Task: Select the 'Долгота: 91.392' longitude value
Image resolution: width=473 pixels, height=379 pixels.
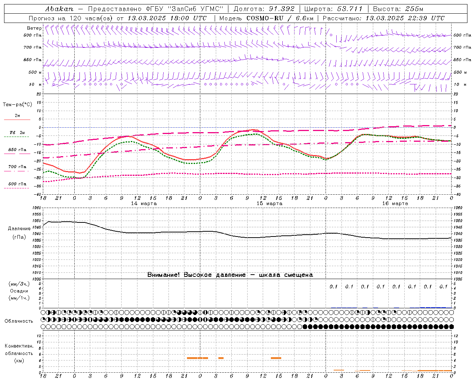Action: (265, 9)
